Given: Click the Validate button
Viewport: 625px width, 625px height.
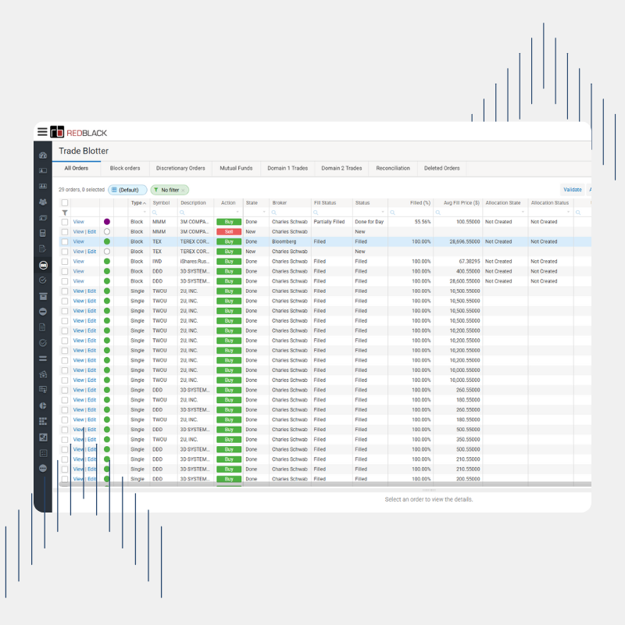Looking at the screenshot, I should click(x=572, y=190).
